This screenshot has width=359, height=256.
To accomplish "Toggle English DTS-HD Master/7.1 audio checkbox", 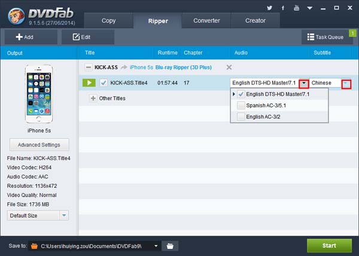I will (241, 94).
